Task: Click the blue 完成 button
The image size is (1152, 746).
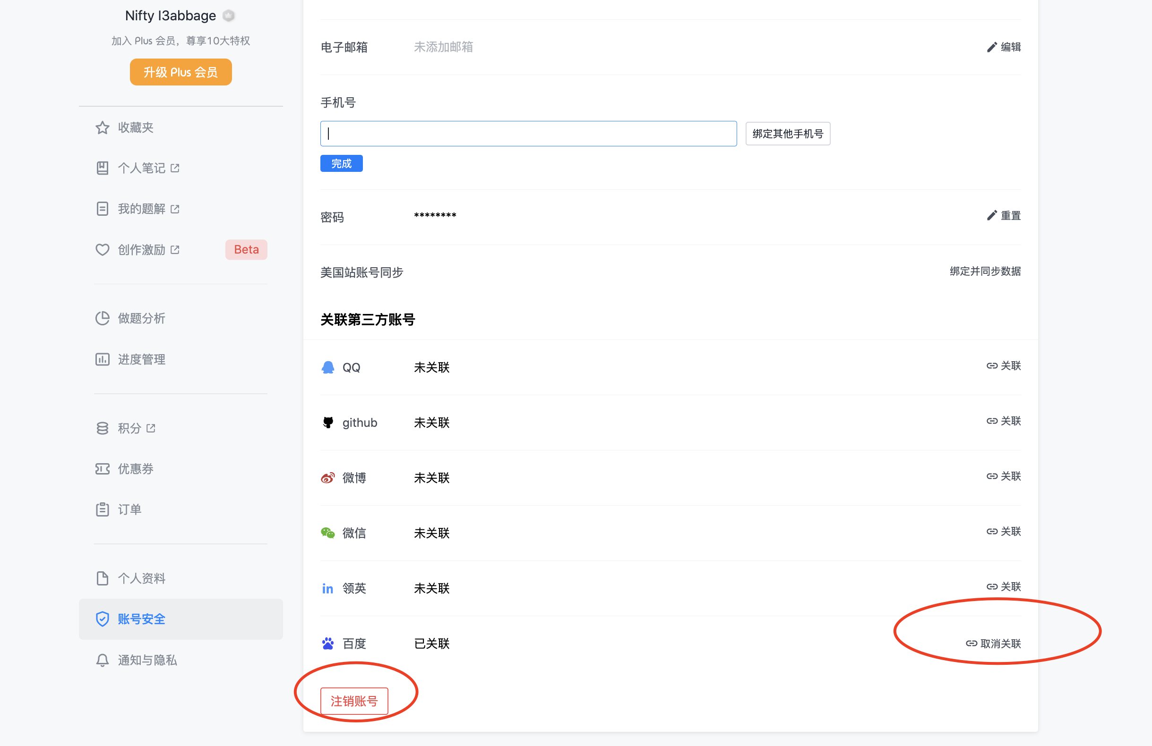Action: pyautogui.click(x=341, y=163)
